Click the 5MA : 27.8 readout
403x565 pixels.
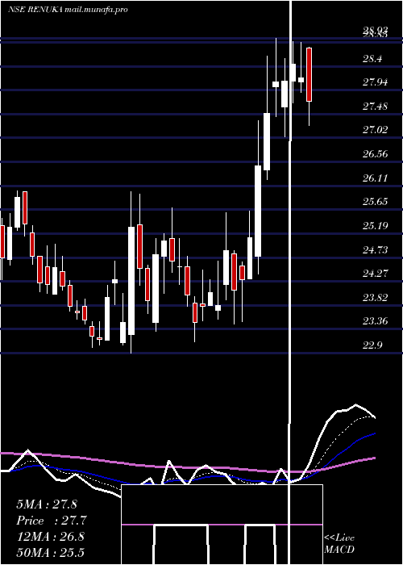(47, 504)
